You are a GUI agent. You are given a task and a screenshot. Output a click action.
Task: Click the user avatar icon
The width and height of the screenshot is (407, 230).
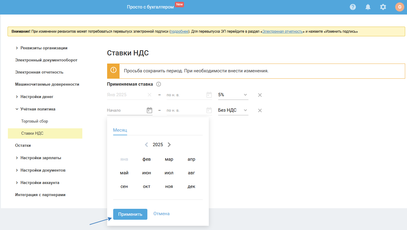399,7
